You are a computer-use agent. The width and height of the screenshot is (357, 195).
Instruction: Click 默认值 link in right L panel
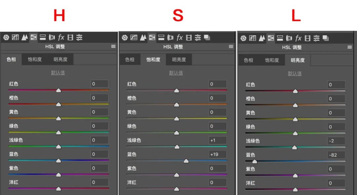point(295,73)
